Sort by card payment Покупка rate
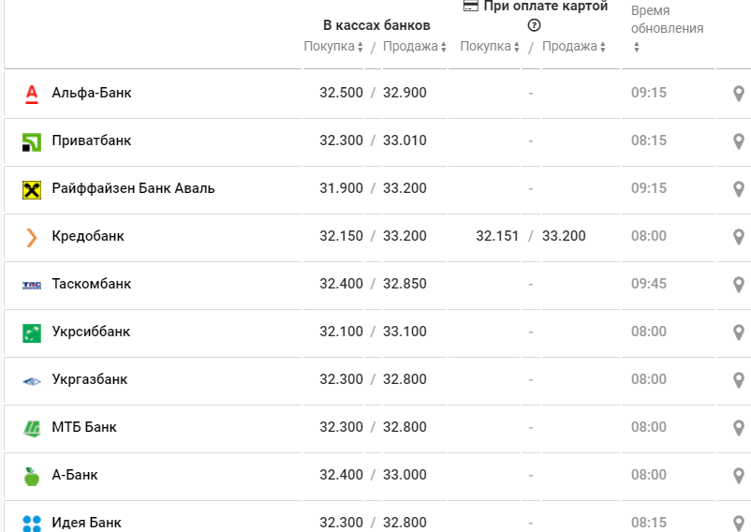 coord(490,47)
